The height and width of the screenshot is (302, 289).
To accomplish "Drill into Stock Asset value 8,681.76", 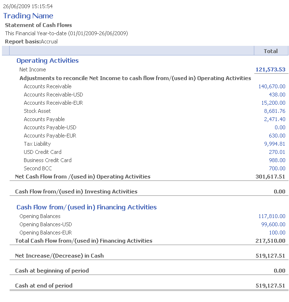I will tap(275, 111).
